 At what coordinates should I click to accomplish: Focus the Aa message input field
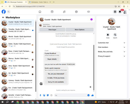[71, 95]
